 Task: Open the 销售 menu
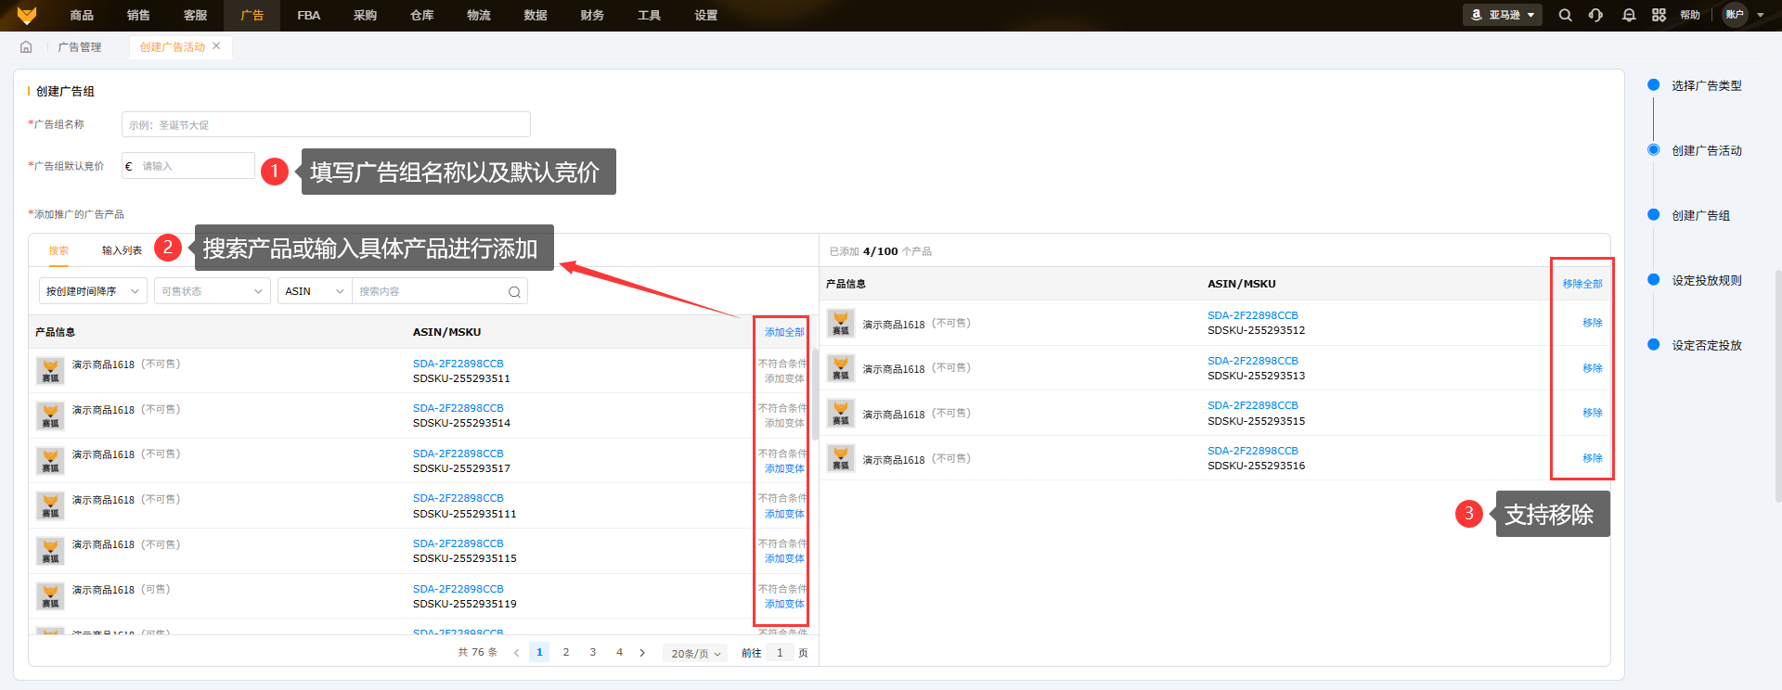pos(138,15)
